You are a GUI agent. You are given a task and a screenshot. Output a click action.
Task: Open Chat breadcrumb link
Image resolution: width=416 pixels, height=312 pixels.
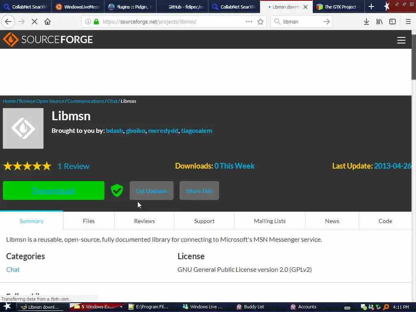point(112,101)
